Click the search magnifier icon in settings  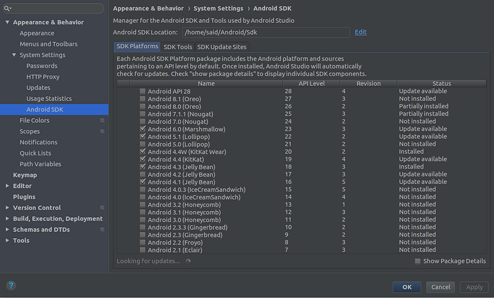(x=9, y=9)
